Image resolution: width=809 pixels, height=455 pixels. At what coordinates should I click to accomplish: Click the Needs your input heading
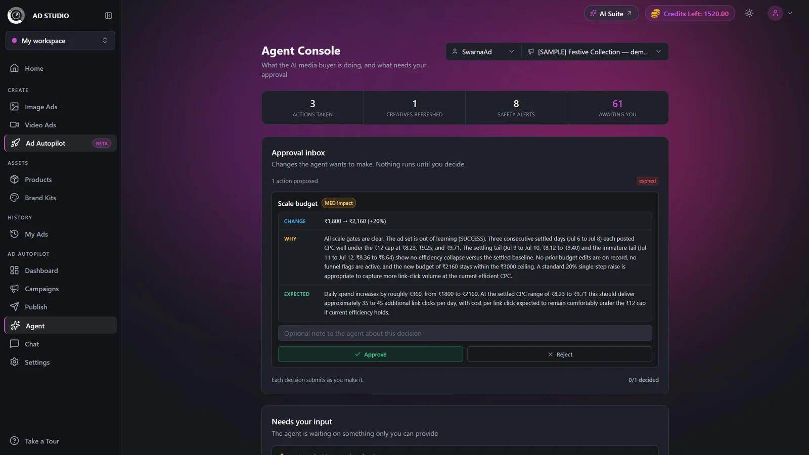click(x=302, y=422)
